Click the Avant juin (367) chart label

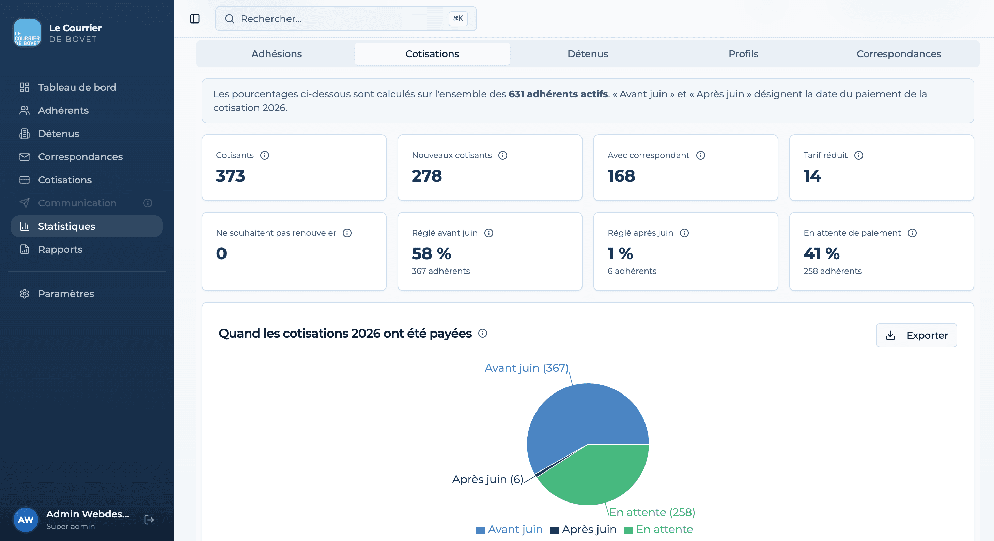pyautogui.click(x=526, y=368)
